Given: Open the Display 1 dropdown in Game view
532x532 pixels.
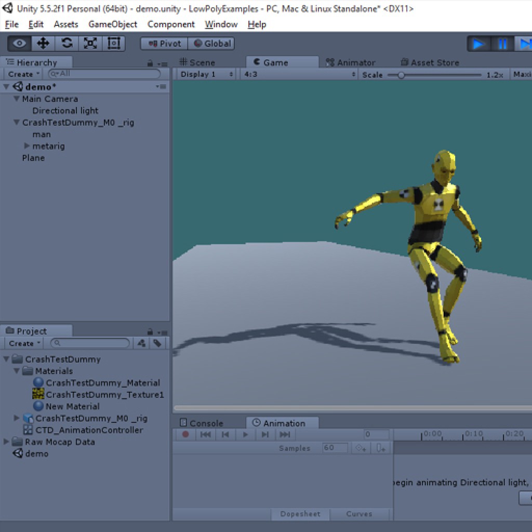Looking at the screenshot, I should [x=207, y=74].
